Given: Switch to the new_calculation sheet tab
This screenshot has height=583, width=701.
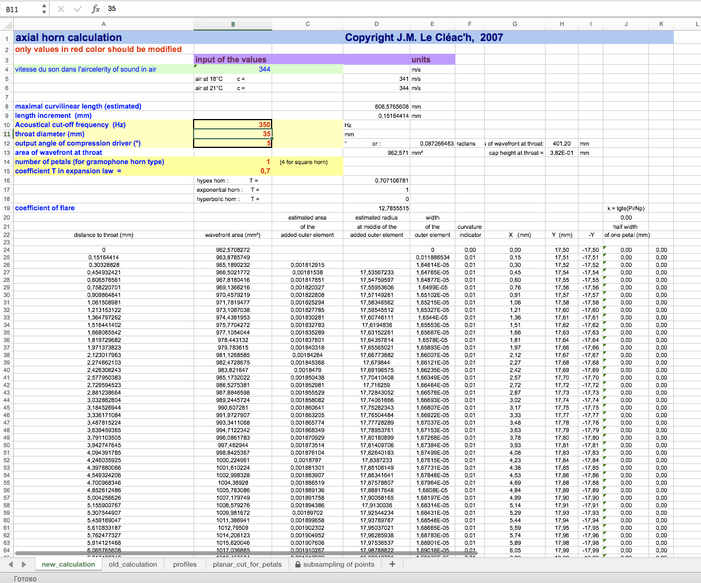Looking at the screenshot, I should [68, 565].
